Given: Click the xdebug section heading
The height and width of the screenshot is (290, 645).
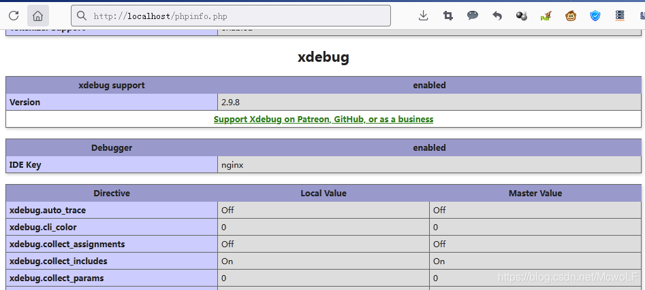Looking at the screenshot, I should (324, 58).
